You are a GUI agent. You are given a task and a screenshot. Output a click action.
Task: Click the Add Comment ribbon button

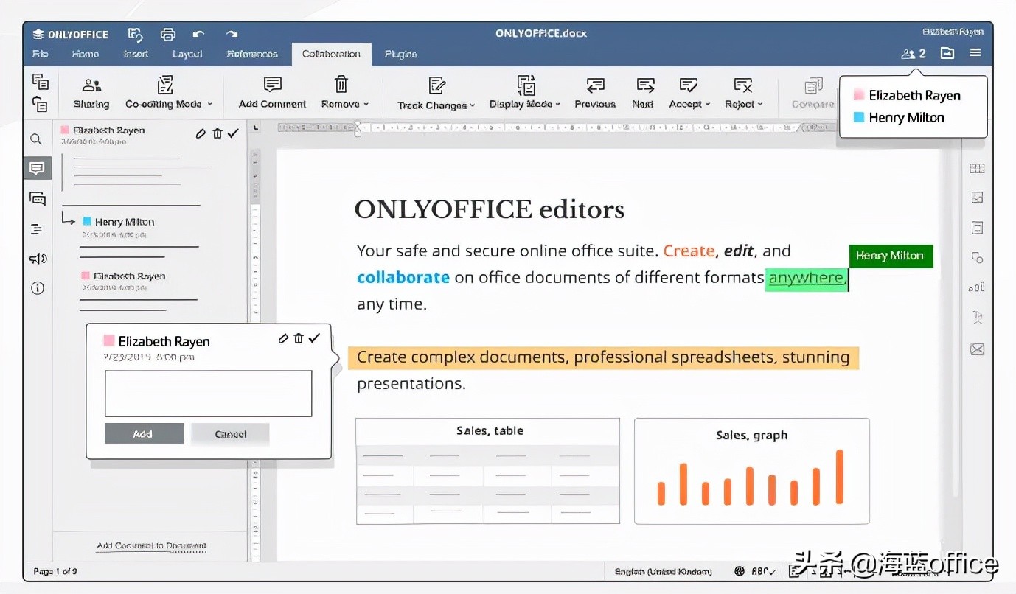click(x=272, y=93)
